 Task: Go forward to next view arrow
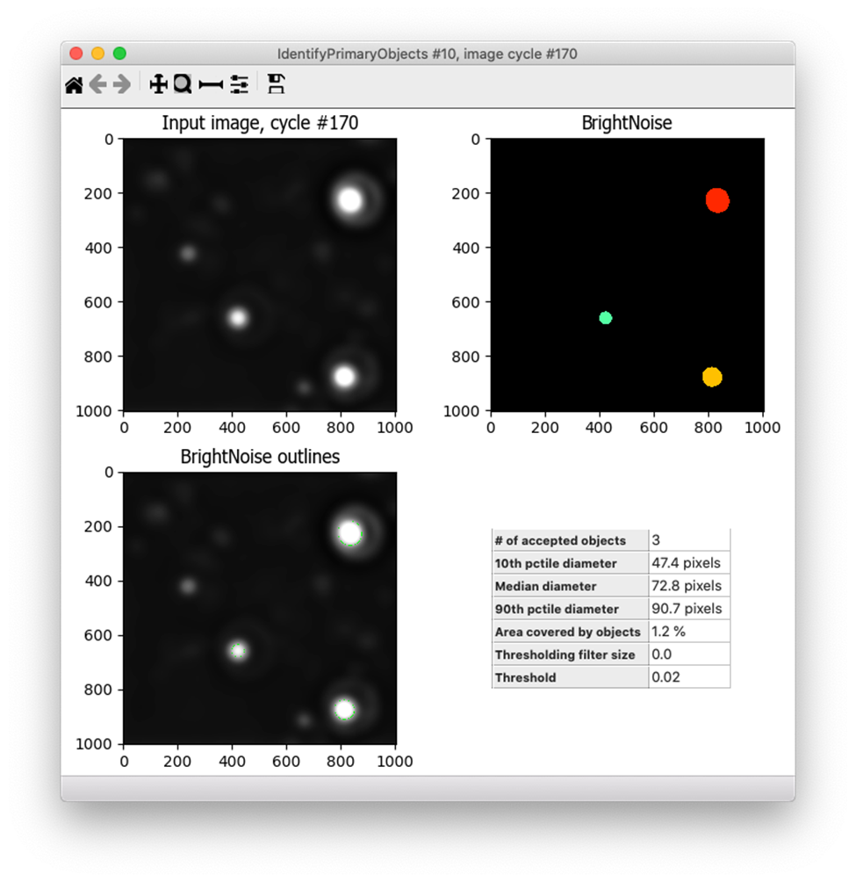(122, 85)
